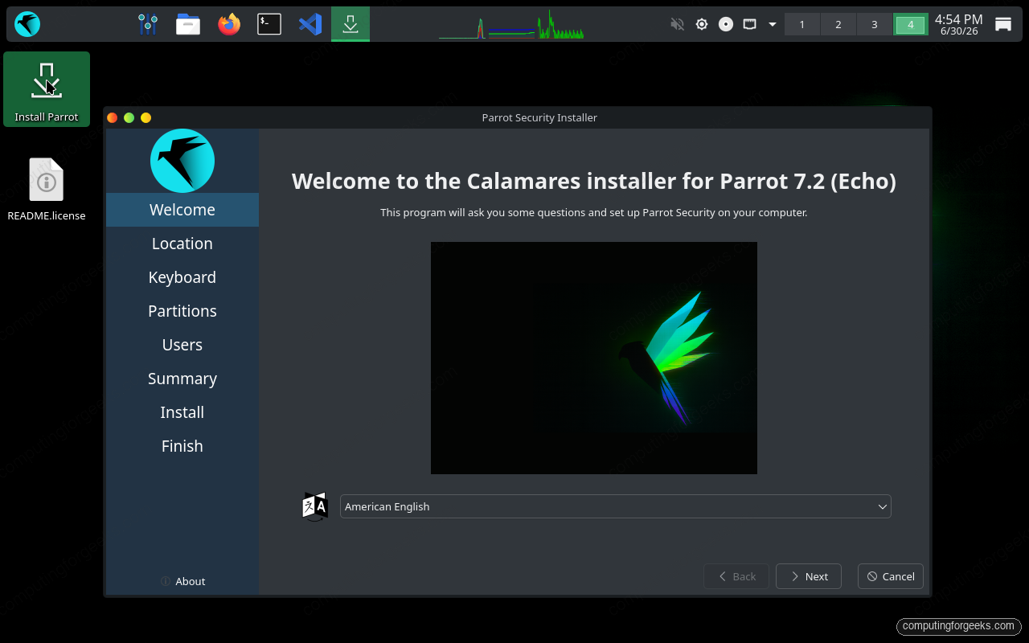The image size is (1029, 643).
Task: Launch Visual Studio Code from the panel
Action: pos(310,24)
